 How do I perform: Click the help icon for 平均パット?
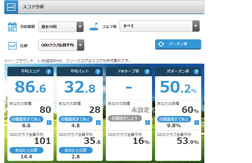click(x=98, y=72)
